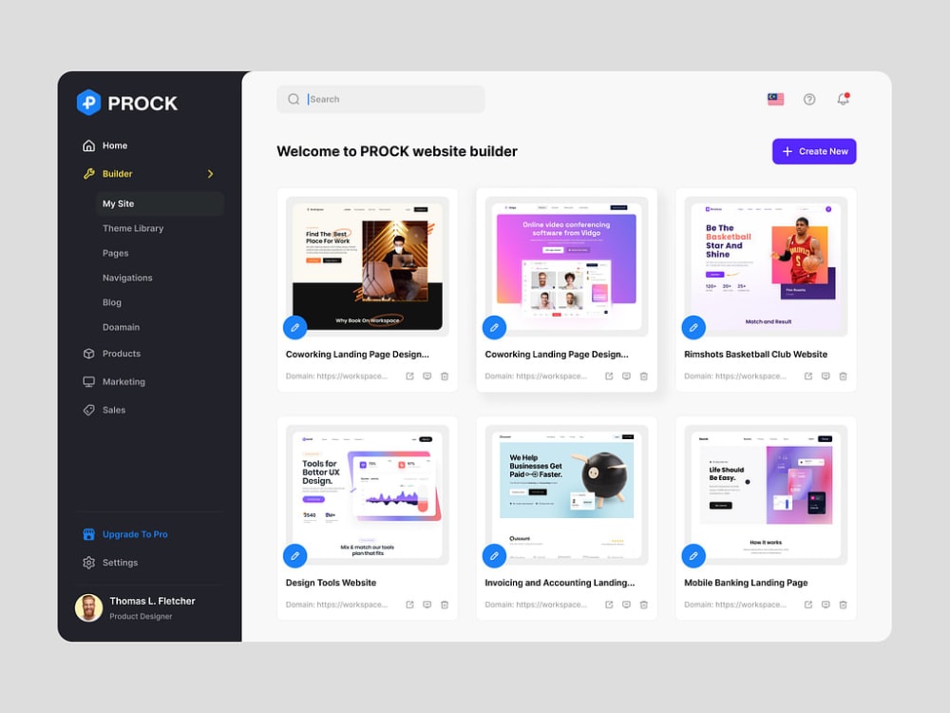Viewport: 950px width, 713px height.
Task: Click the PROCK logo in sidebar
Action: coord(127,103)
